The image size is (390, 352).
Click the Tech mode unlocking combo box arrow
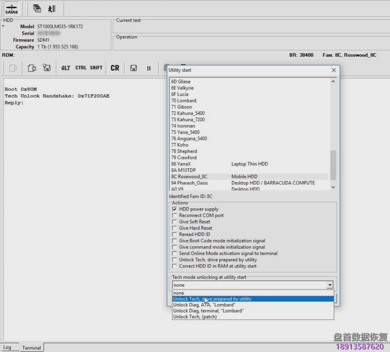click(330, 285)
